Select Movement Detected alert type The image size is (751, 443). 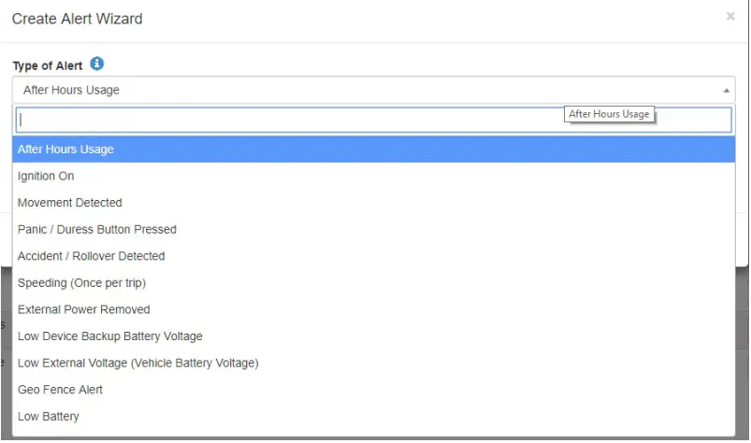(70, 203)
